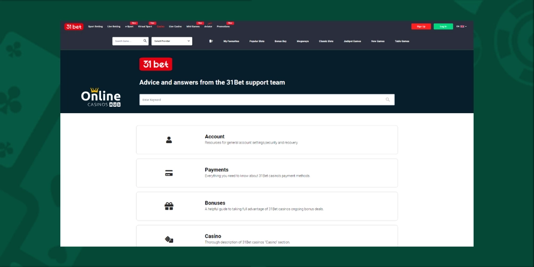The image size is (534, 267).
Task: Open the Payments help topic
Action: pyautogui.click(x=267, y=173)
